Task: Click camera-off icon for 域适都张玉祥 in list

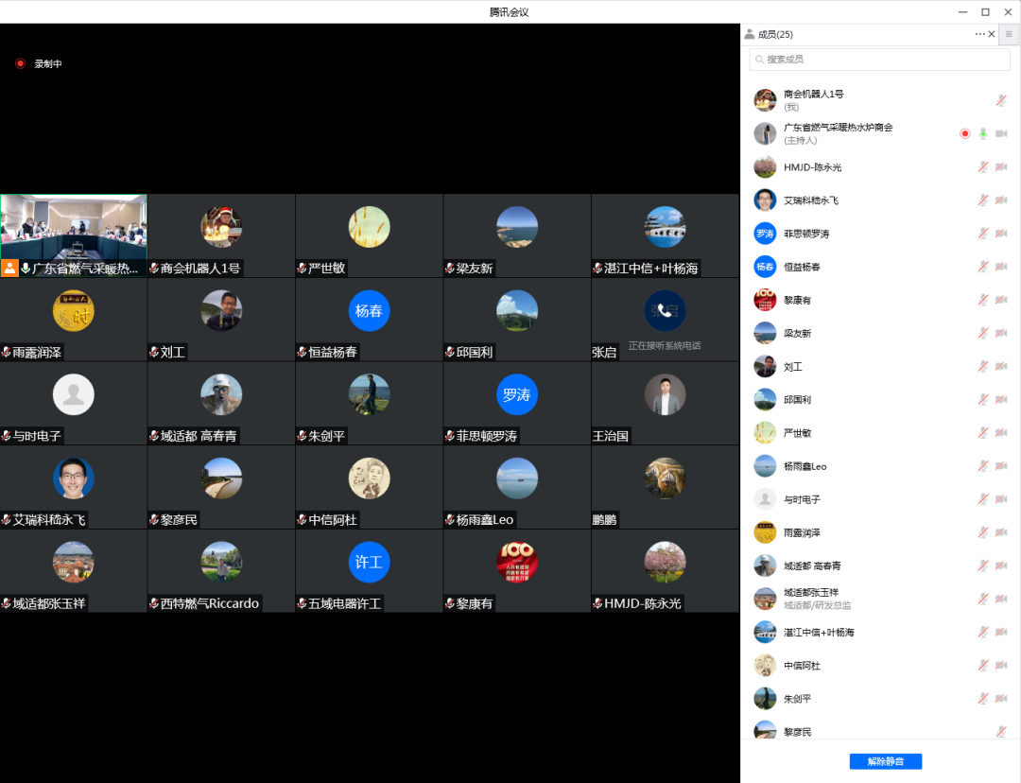Action: (1001, 599)
